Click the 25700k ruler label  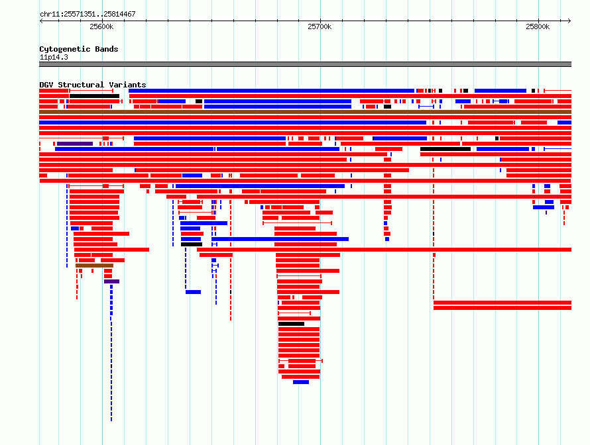[x=320, y=26]
